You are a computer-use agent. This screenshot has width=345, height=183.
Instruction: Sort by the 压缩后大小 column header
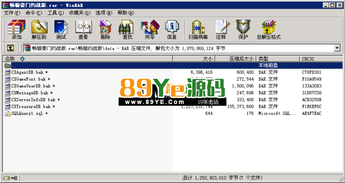(235, 59)
